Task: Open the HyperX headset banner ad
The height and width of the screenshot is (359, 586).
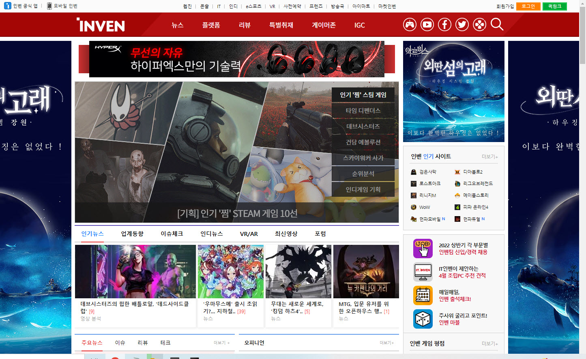Action: (236, 59)
